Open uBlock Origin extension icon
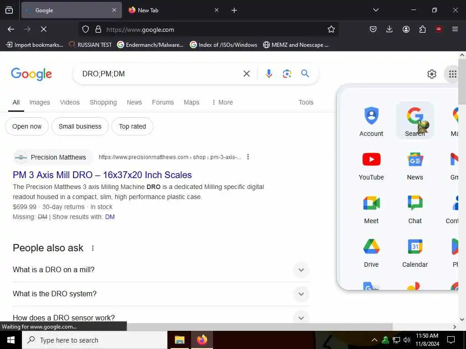 [439, 29]
